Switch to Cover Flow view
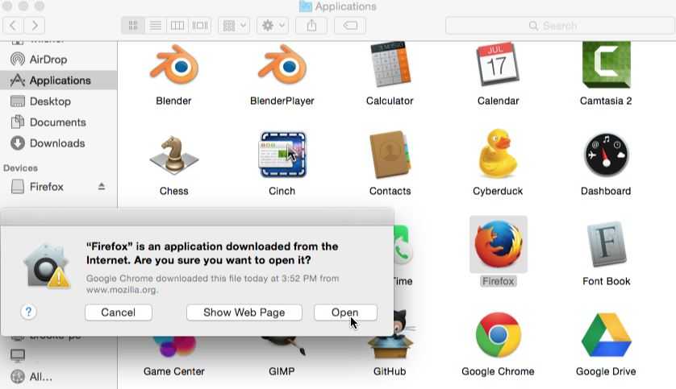Viewport: 676px width, 389px height. 200,26
